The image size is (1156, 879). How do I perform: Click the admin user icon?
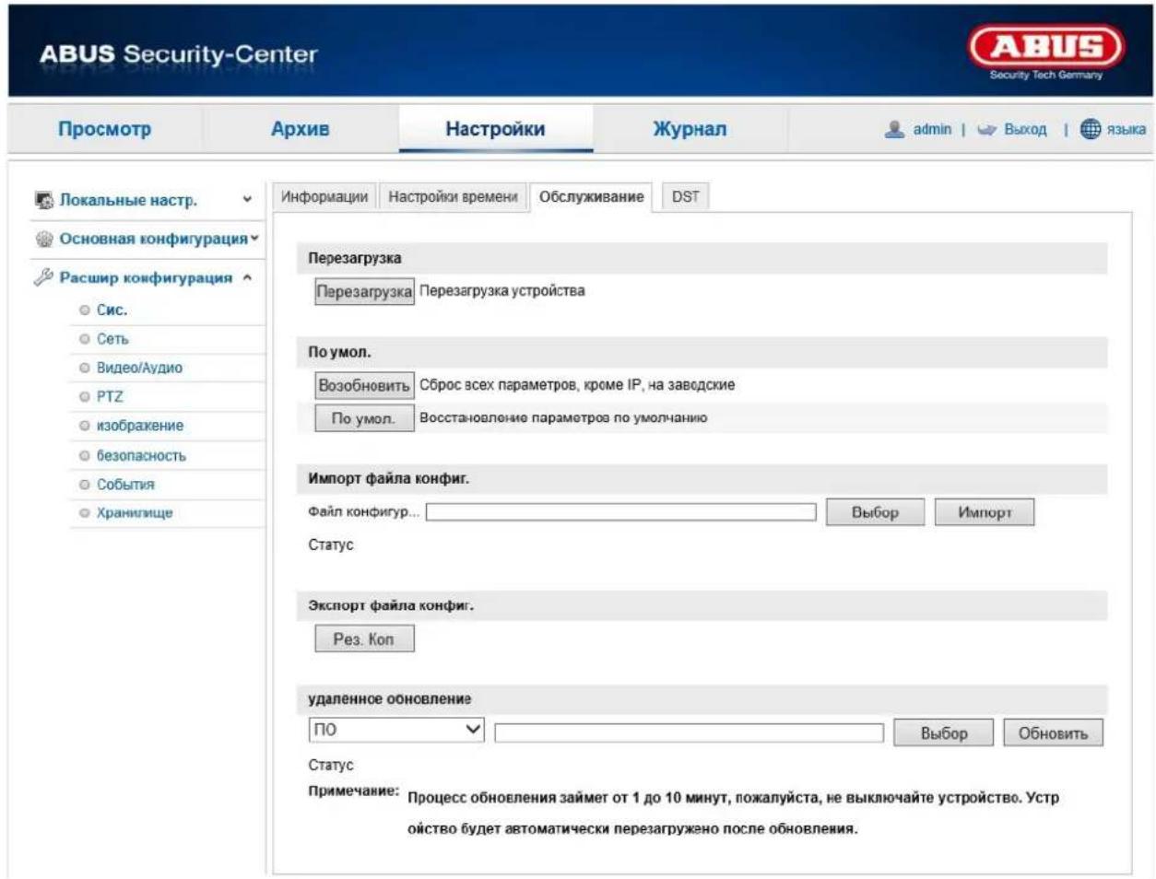click(894, 130)
